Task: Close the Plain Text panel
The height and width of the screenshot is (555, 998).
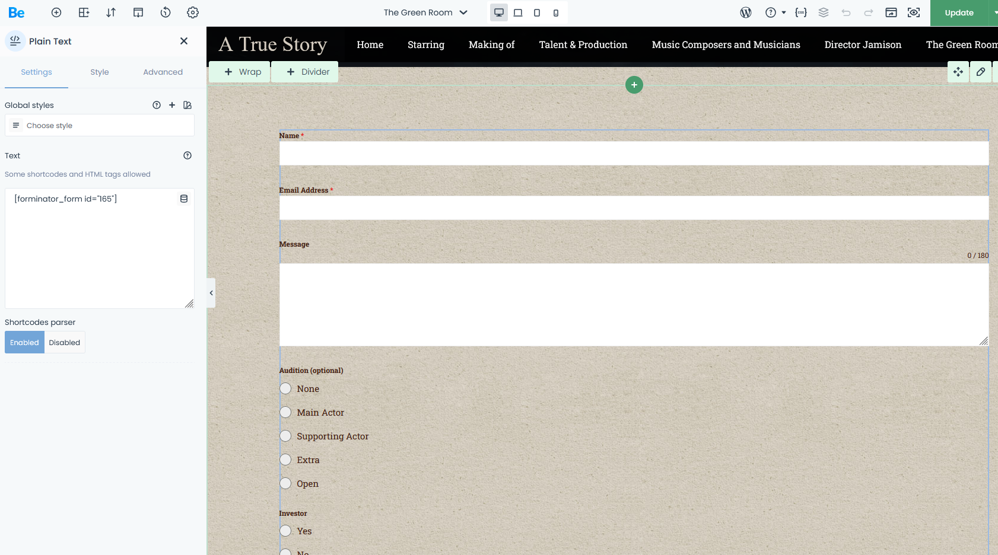Action: 184,41
